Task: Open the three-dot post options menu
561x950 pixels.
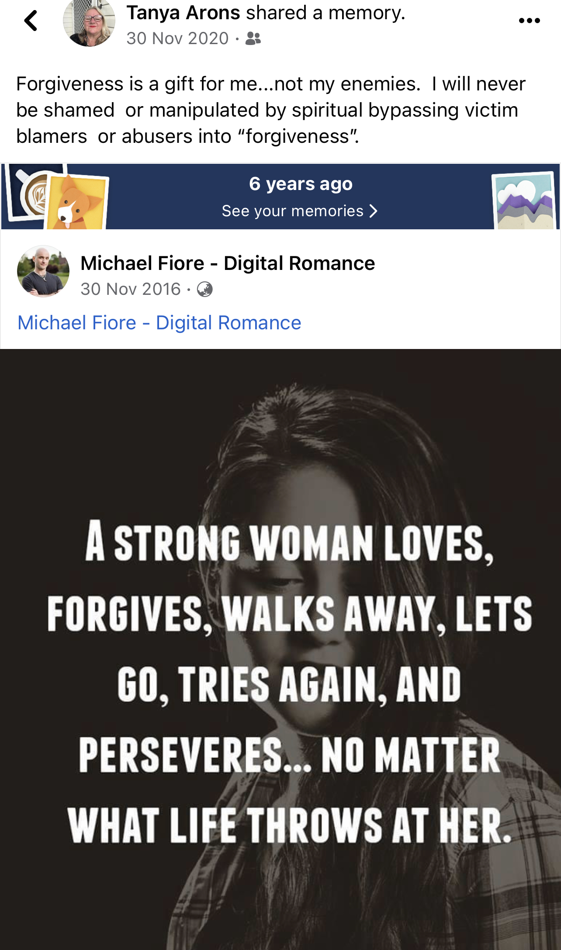Action: [x=529, y=21]
